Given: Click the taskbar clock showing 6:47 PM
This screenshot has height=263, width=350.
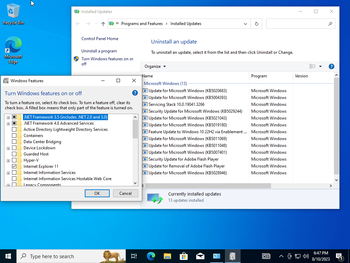Looking at the screenshot, I should point(321,256).
